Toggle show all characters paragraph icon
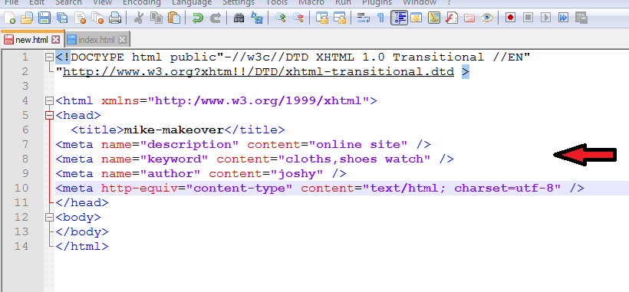This screenshot has width=629, height=292. 380,18
